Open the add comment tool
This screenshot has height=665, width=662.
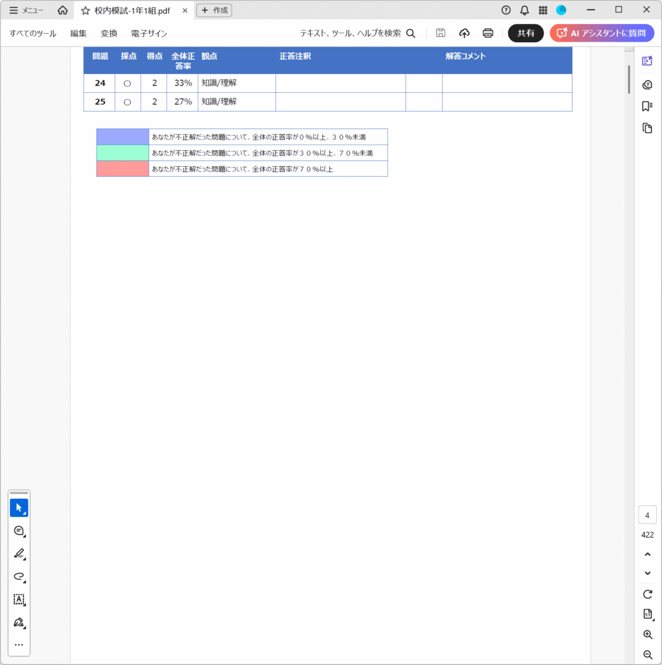coord(19,531)
